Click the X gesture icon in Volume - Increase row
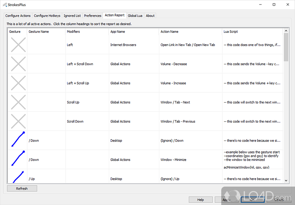 18,83
